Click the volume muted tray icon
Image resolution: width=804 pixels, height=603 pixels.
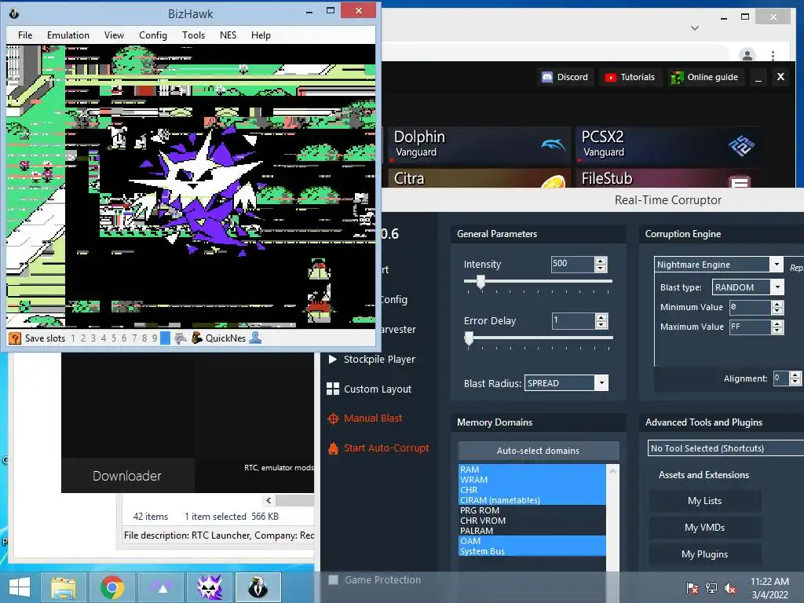730,587
